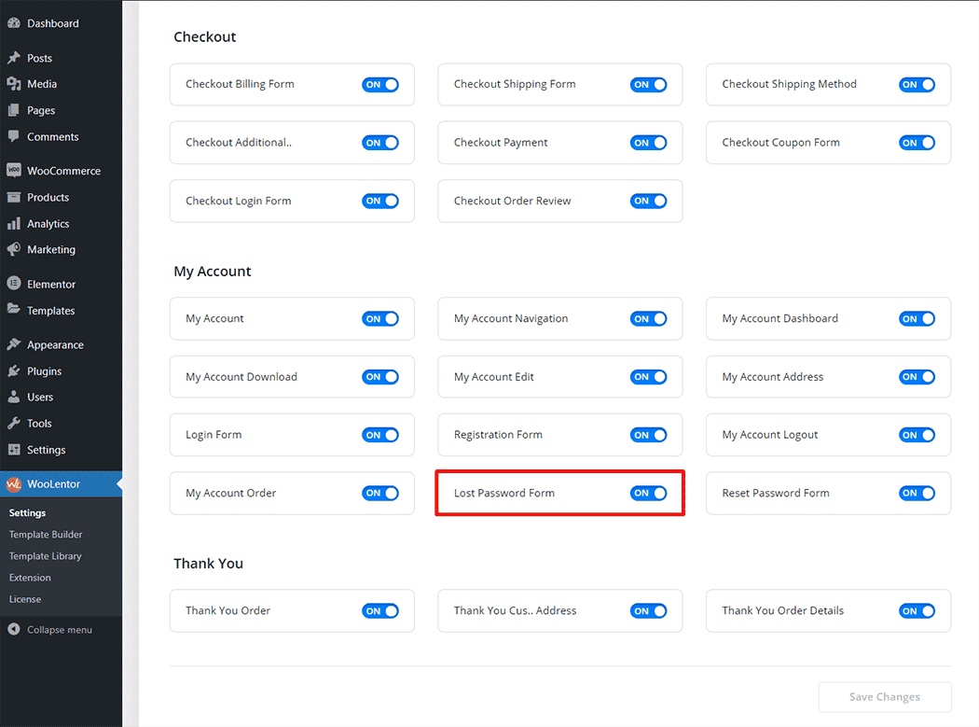The width and height of the screenshot is (979, 727).
Task: Go to the Extension submenu page
Action: [30, 578]
